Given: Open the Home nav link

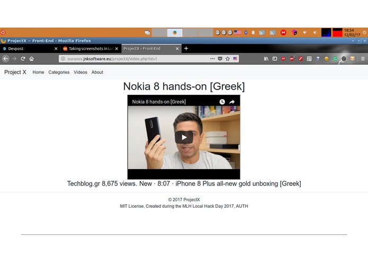Looking at the screenshot, I should 38,72.
